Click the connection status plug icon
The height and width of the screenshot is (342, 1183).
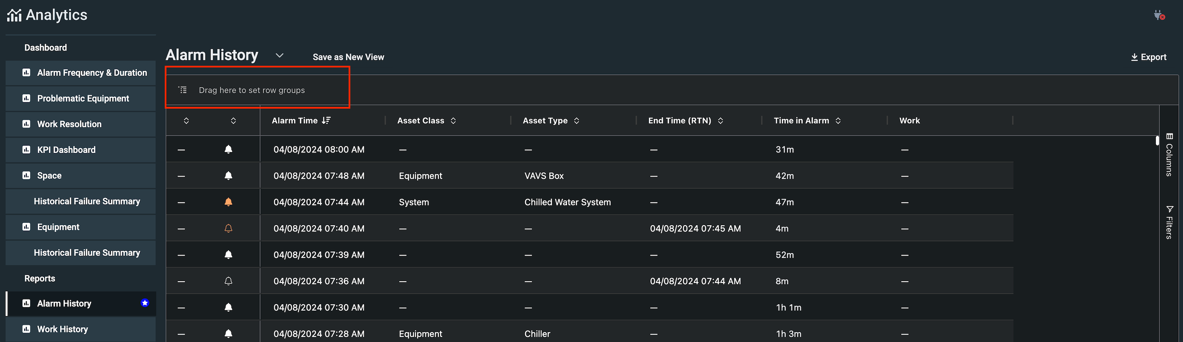point(1159,15)
